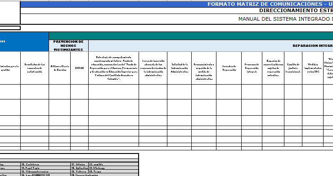Select the Comité de justicia transicional header
This screenshot has width=333, height=176.
click(293, 68)
